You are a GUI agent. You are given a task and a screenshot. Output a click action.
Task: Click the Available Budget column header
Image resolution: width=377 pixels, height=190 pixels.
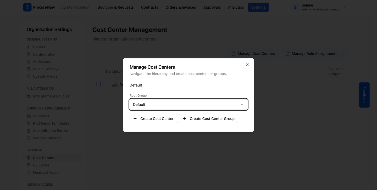[x=336, y=71]
